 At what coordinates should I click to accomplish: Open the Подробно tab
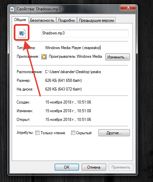point(66,20)
